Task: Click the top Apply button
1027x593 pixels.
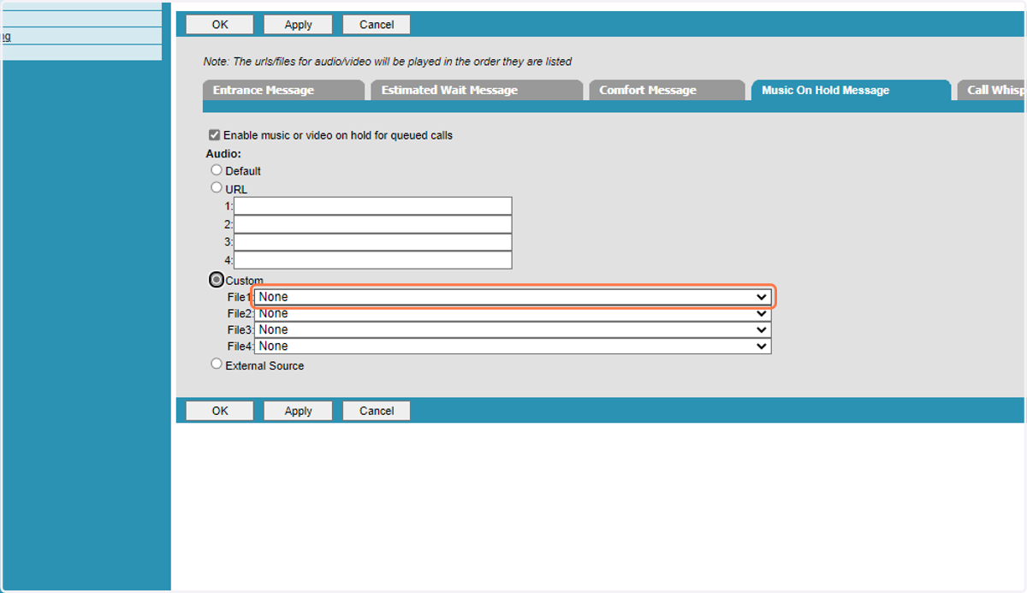Action: pyautogui.click(x=298, y=25)
